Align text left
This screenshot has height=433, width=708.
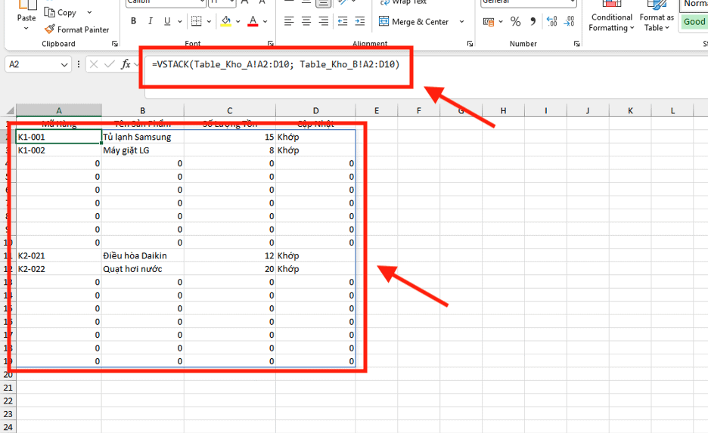tap(289, 21)
